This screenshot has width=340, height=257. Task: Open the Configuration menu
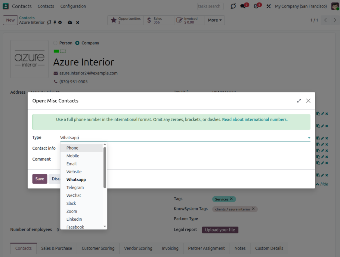(73, 6)
